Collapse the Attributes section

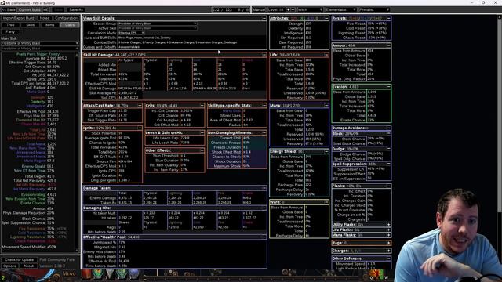pos(326,18)
